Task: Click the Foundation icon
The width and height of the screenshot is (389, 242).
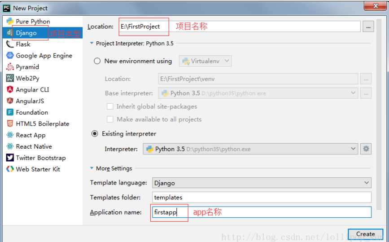Action: click(x=10, y=112)
